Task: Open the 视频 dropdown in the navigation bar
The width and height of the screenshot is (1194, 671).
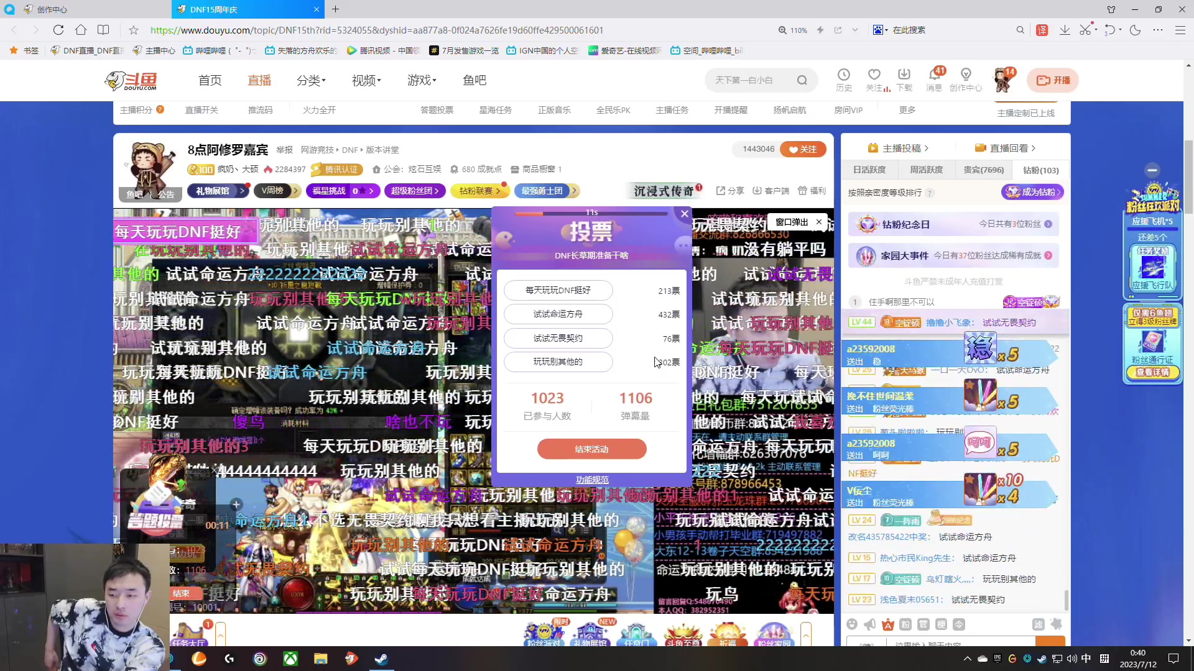Action: (364, 80)
